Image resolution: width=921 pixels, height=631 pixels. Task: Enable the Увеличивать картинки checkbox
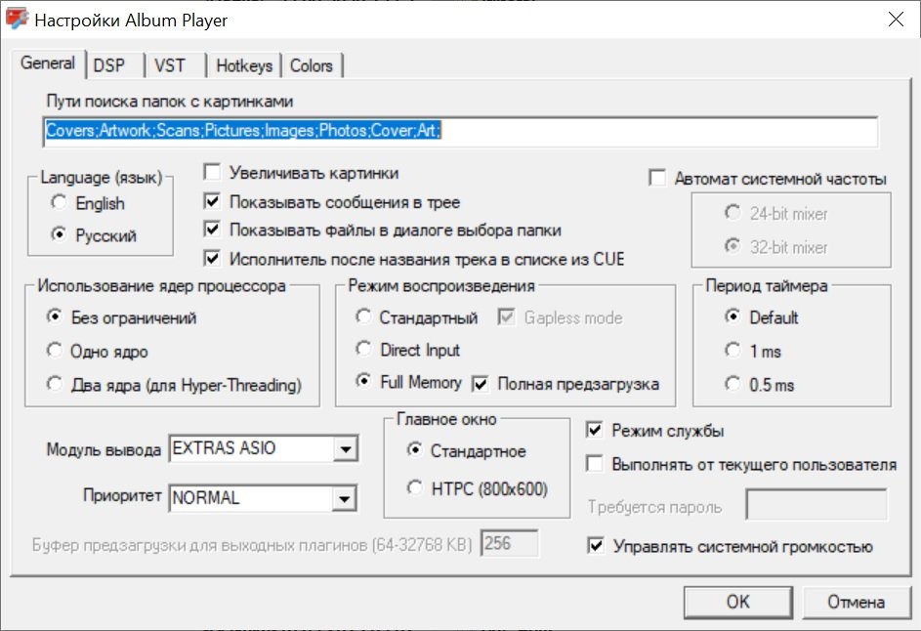pos(212,174)
